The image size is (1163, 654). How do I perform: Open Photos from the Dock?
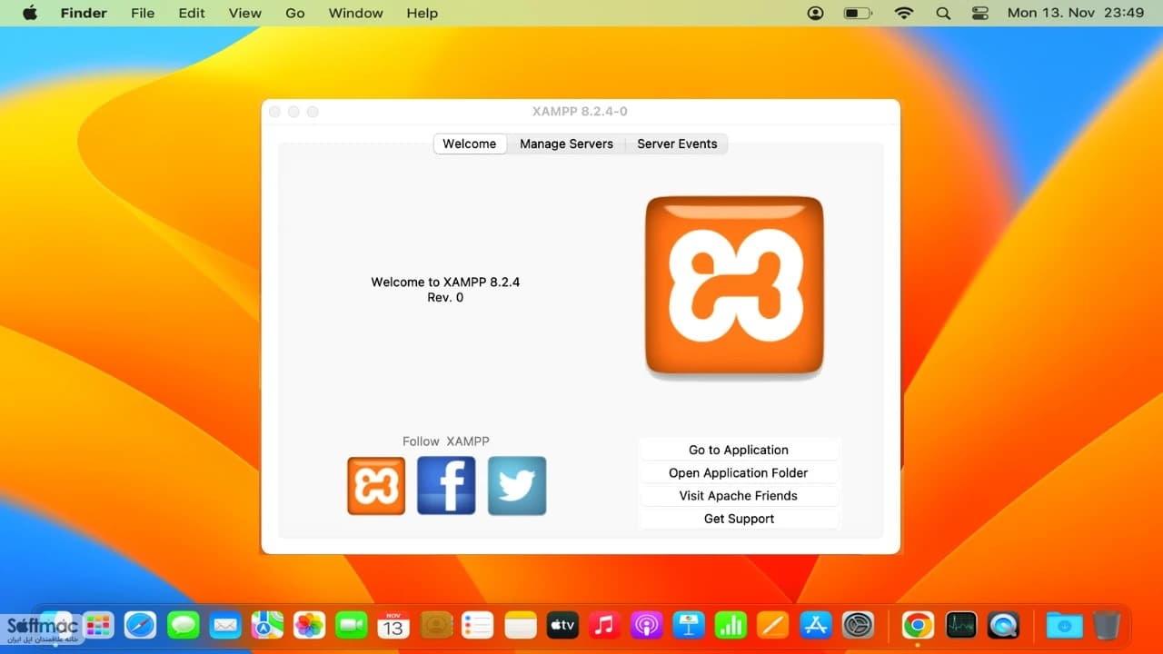[x=309, y=625]
